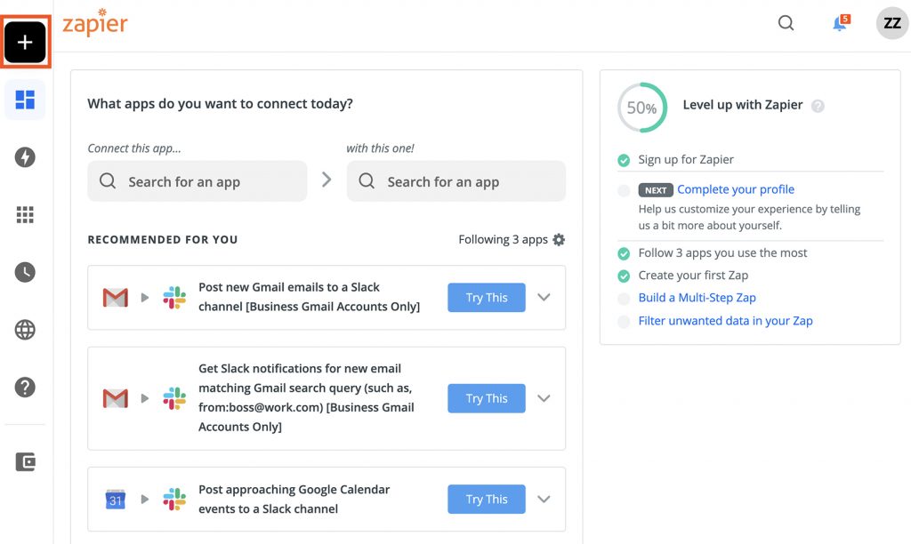Screen dimensions: 911x544
Task: Click the Following 3 apps text
Action: pyautogui.click(x=504, y=240)
